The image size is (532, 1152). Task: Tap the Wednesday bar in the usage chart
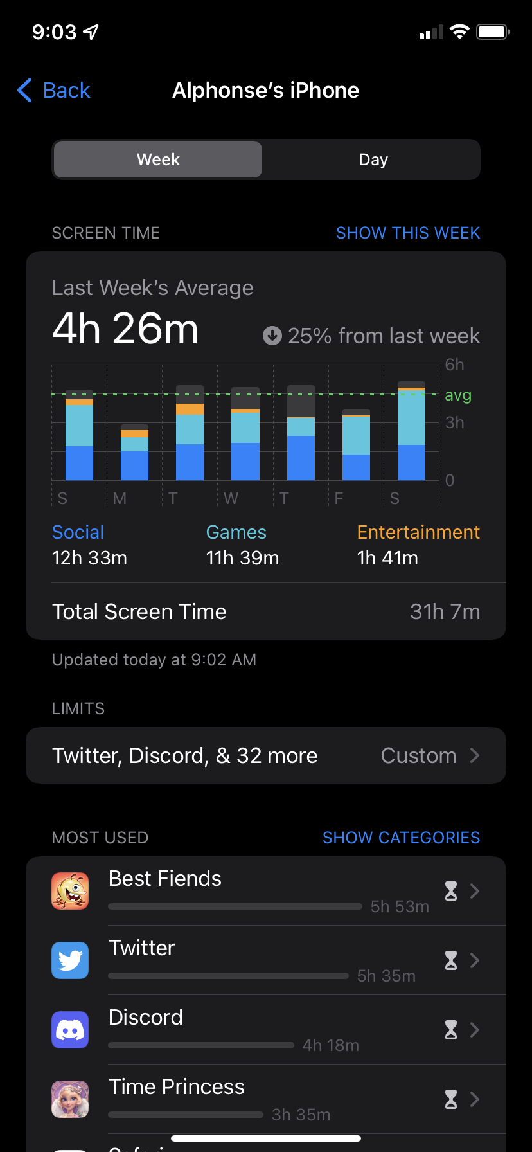pos(245,434)
